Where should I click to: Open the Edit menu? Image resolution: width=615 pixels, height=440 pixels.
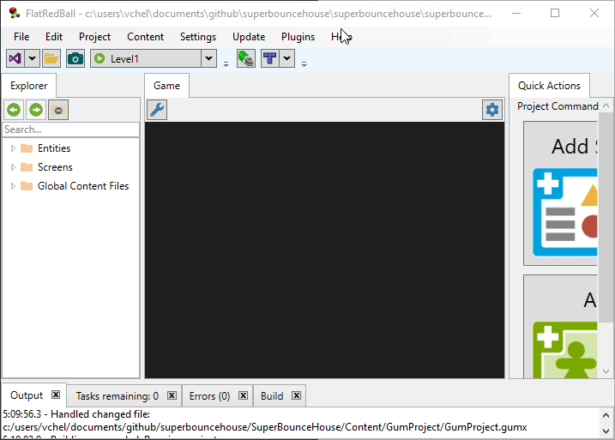point(54,37)
